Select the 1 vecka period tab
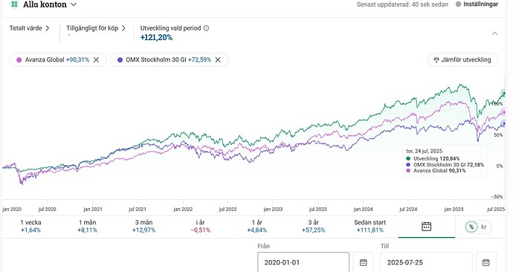Viewport: 513px width, 272px height. tap(30, 226)
